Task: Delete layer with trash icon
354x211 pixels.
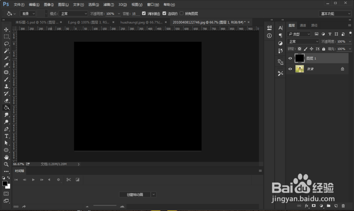Action: [x=343, y=206]
